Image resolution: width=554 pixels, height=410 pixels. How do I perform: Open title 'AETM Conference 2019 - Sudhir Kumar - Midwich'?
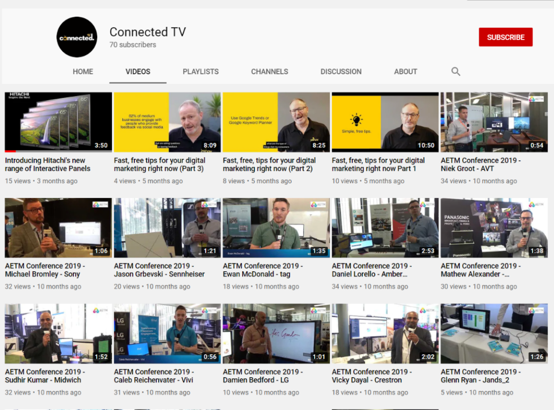click(45, 376)
